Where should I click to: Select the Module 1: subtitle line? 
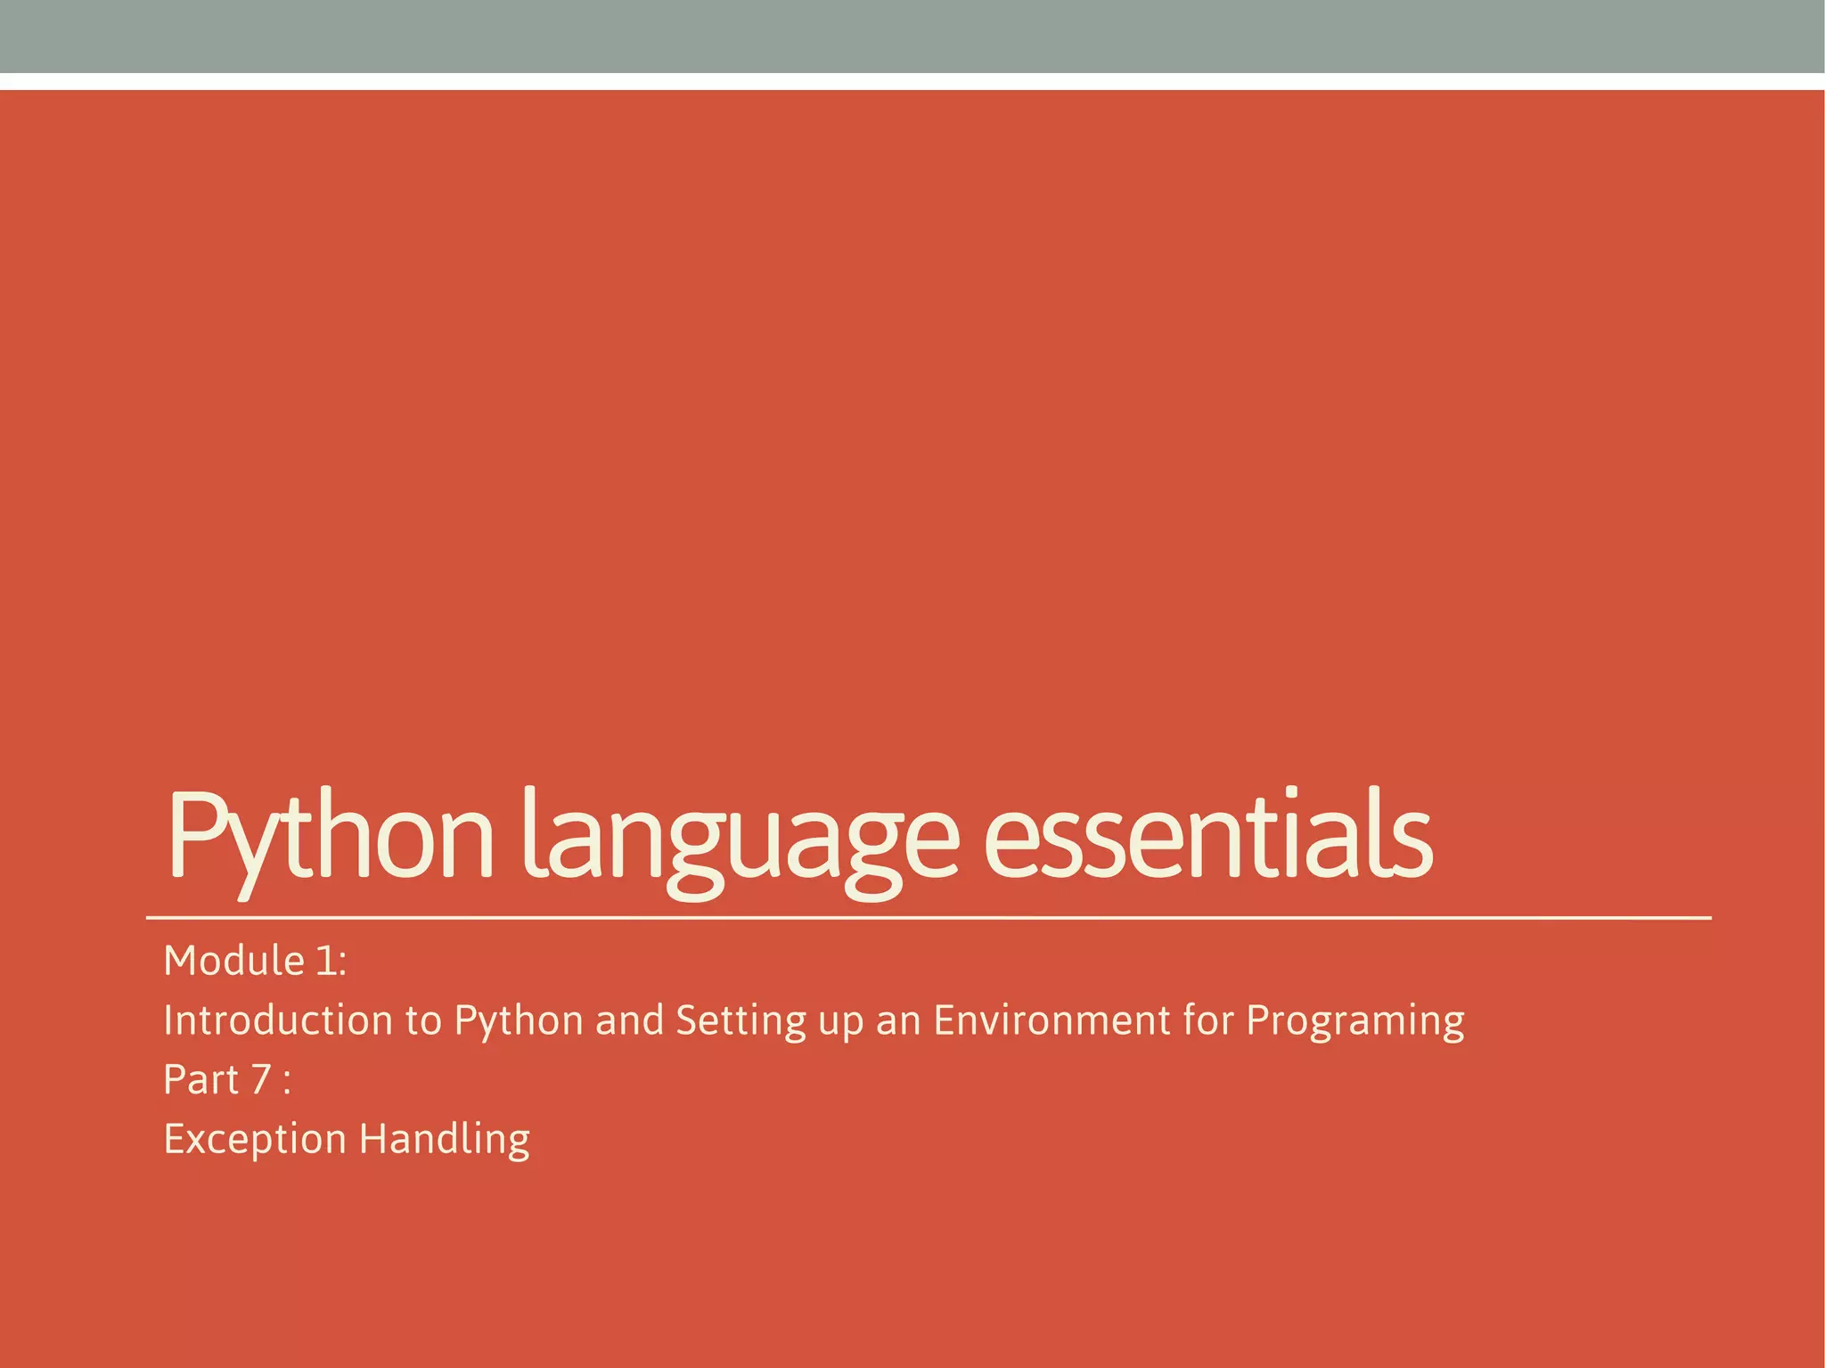click(x=255, y=961)
